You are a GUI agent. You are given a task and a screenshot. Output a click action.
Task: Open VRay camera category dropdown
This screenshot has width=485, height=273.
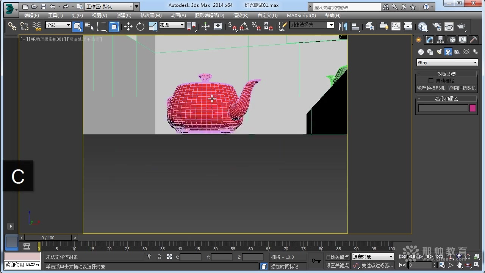(x=447, y=63)
